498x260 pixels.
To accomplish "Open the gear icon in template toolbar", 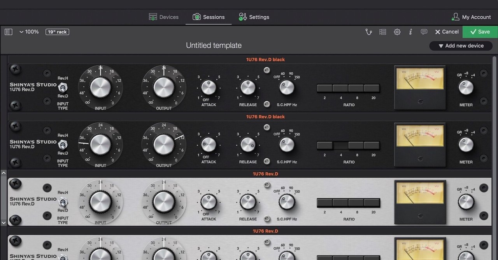I will click(x=397, y=32).
